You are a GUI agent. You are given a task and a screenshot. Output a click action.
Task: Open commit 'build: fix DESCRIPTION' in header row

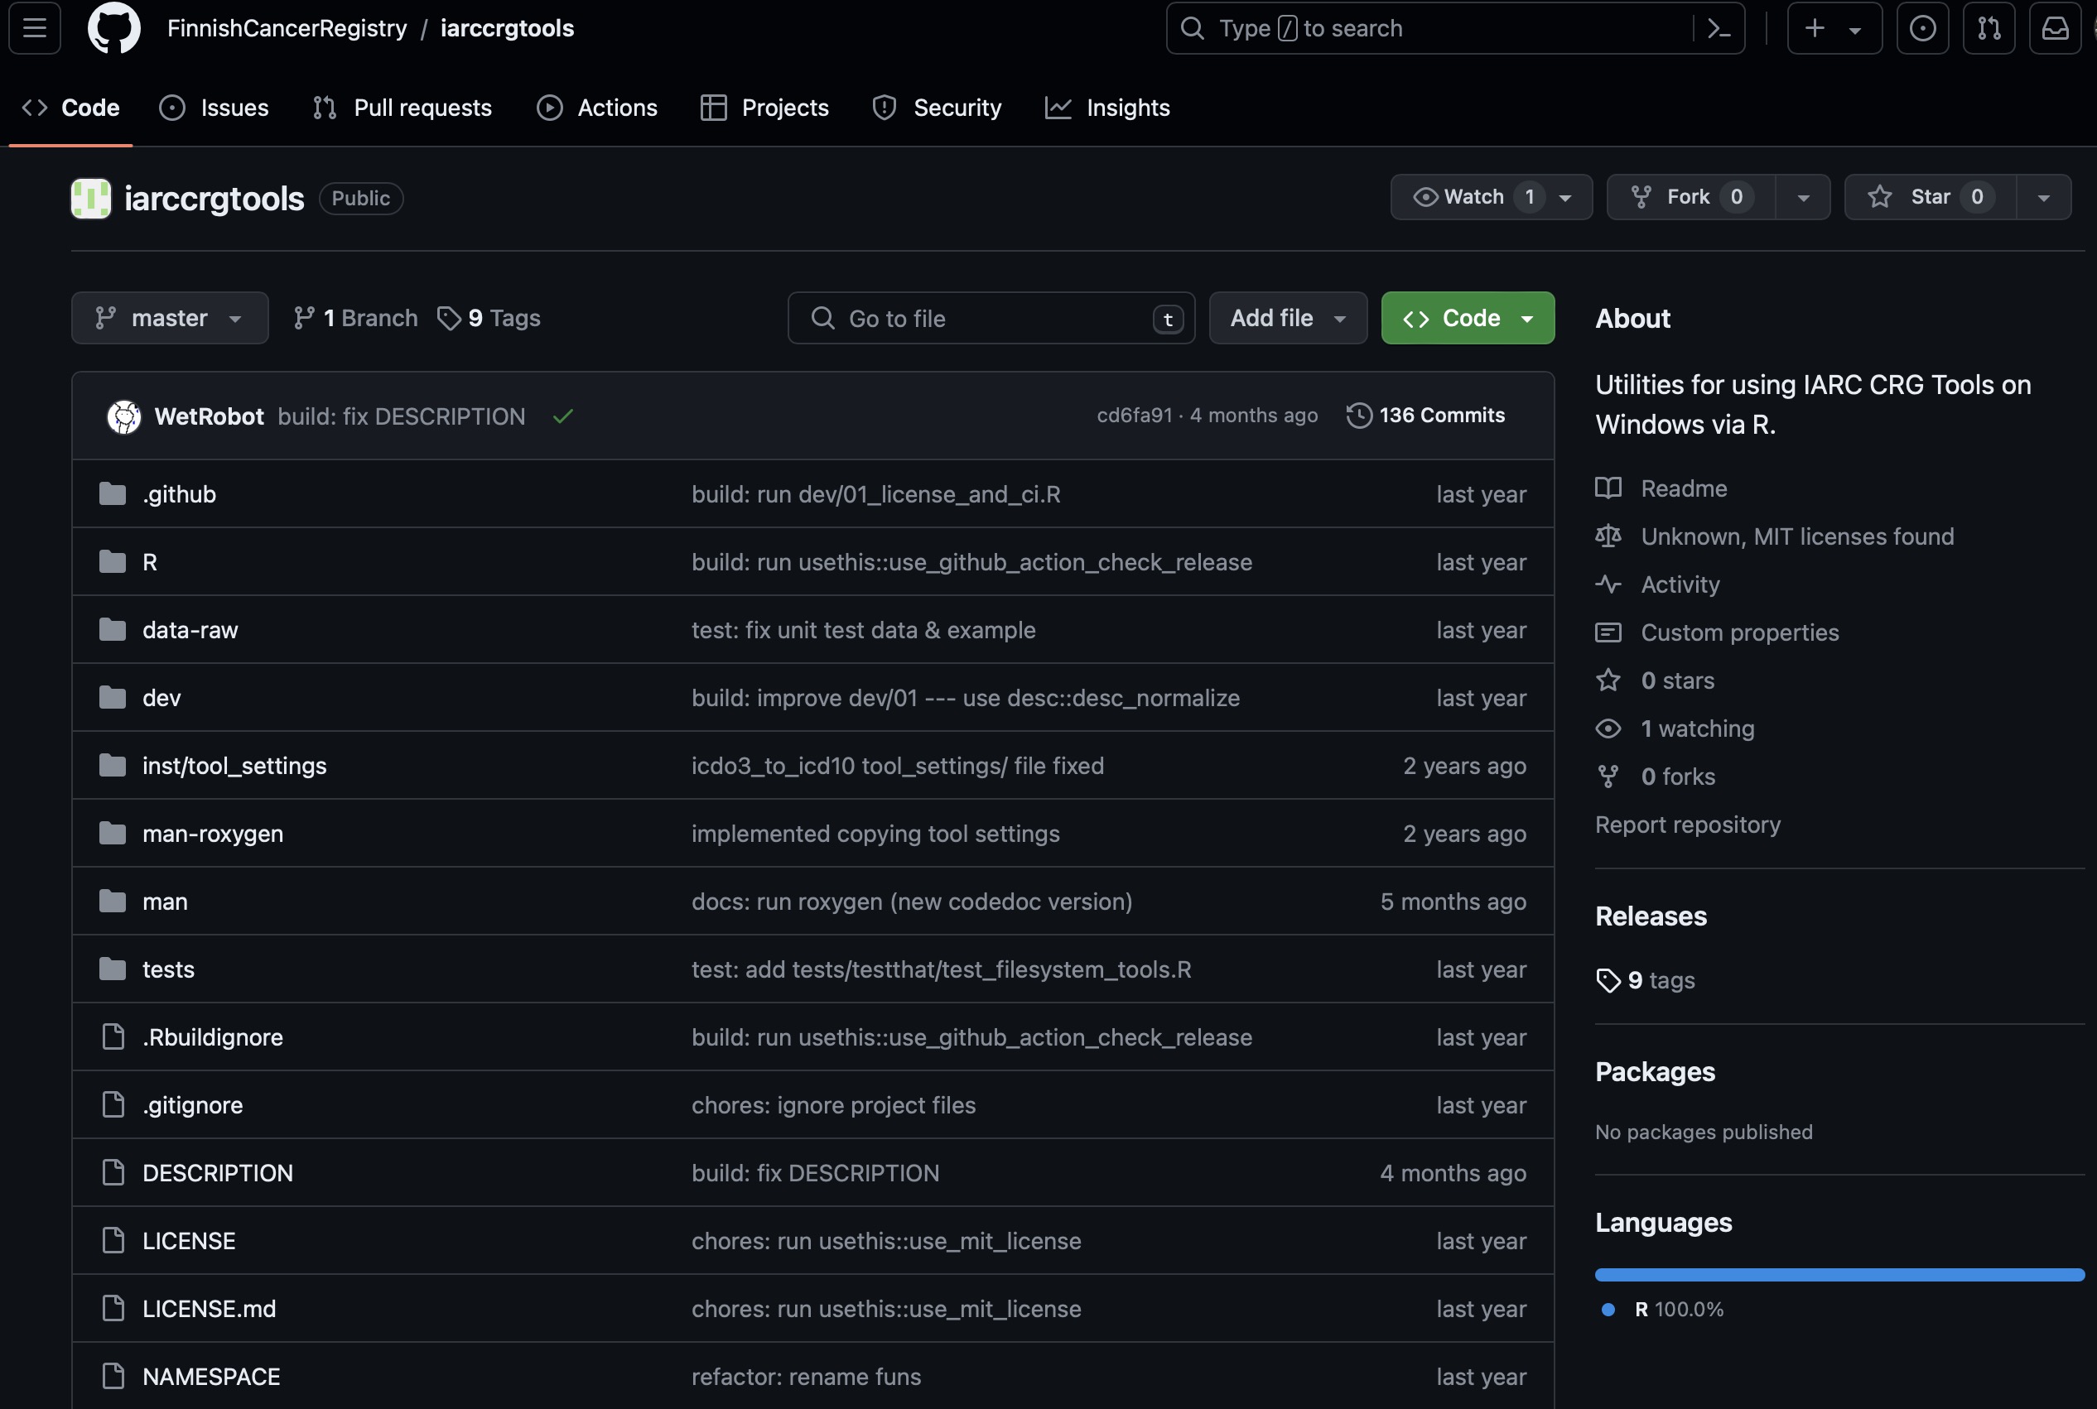(402, 416)
